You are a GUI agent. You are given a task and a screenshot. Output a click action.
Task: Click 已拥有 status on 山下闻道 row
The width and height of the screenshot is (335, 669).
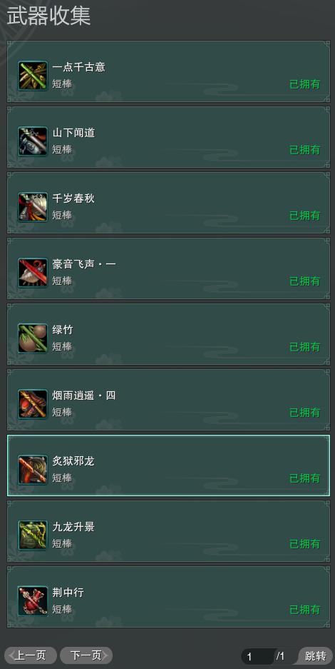point(305,150)
